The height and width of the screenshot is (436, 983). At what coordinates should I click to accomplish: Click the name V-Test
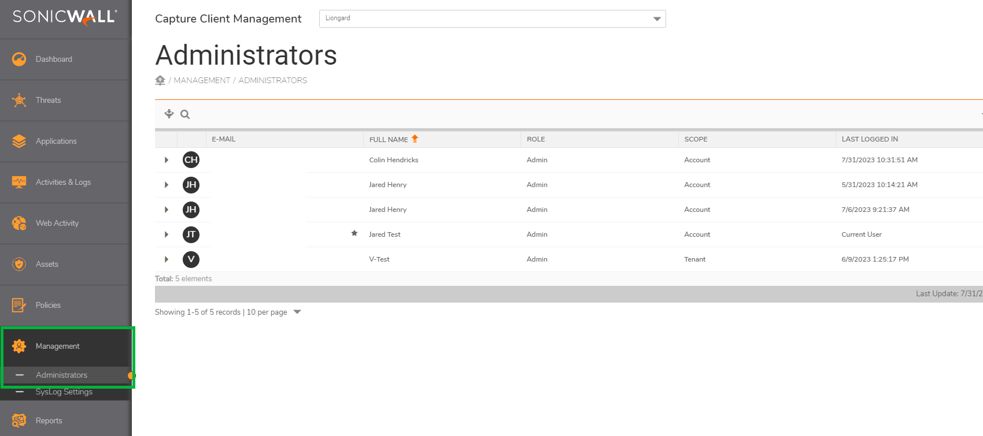pos(379,259)
